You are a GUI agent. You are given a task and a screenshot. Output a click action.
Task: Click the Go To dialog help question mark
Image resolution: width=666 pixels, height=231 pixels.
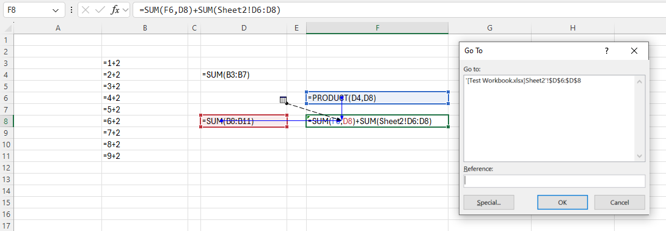pyautogui.click(x=607, y=51)
